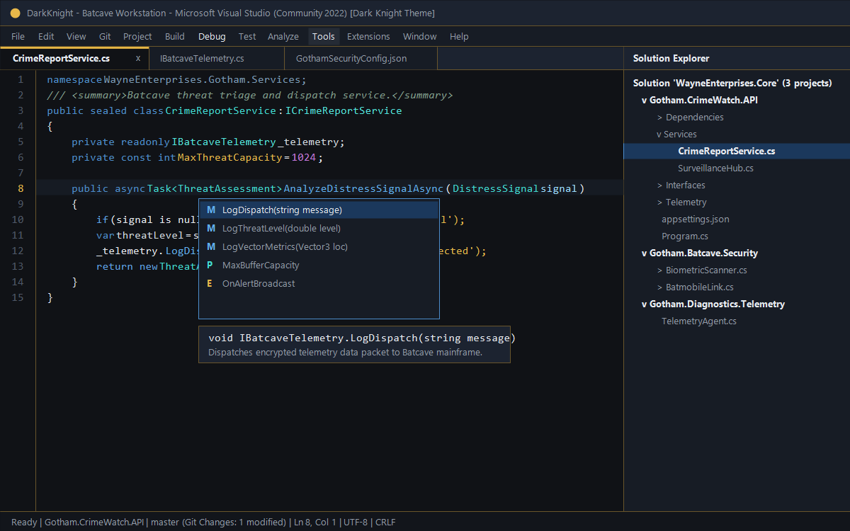Choose LogThreatLevel(double level) completion
The width and height of the screenshot is (850, 531).
pos(319,229)
